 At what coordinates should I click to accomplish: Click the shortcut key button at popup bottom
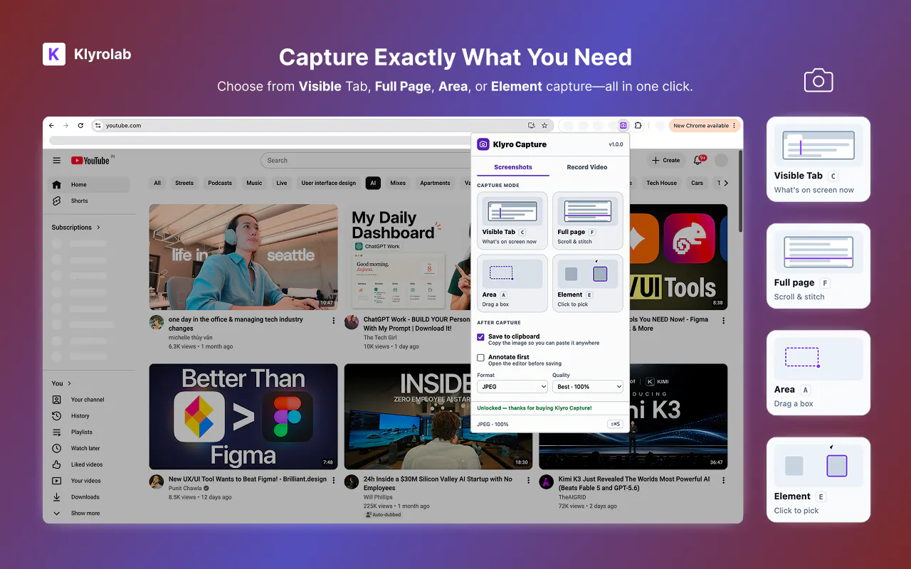tap(615, 424)
